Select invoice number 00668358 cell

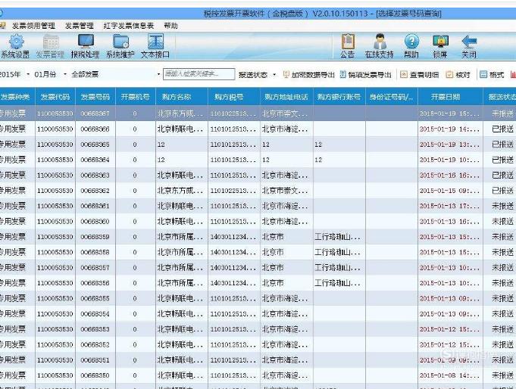pos(95,252)
